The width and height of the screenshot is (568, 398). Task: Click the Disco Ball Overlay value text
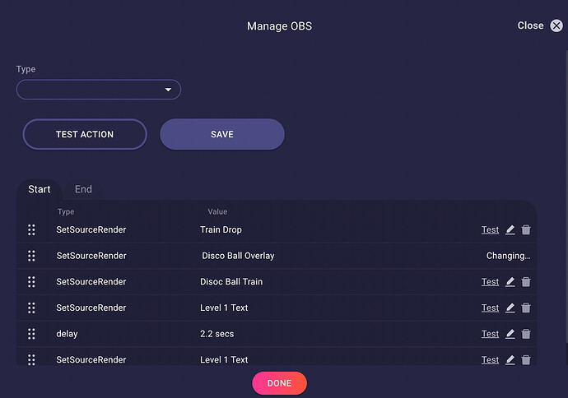(x=238, y=256)
